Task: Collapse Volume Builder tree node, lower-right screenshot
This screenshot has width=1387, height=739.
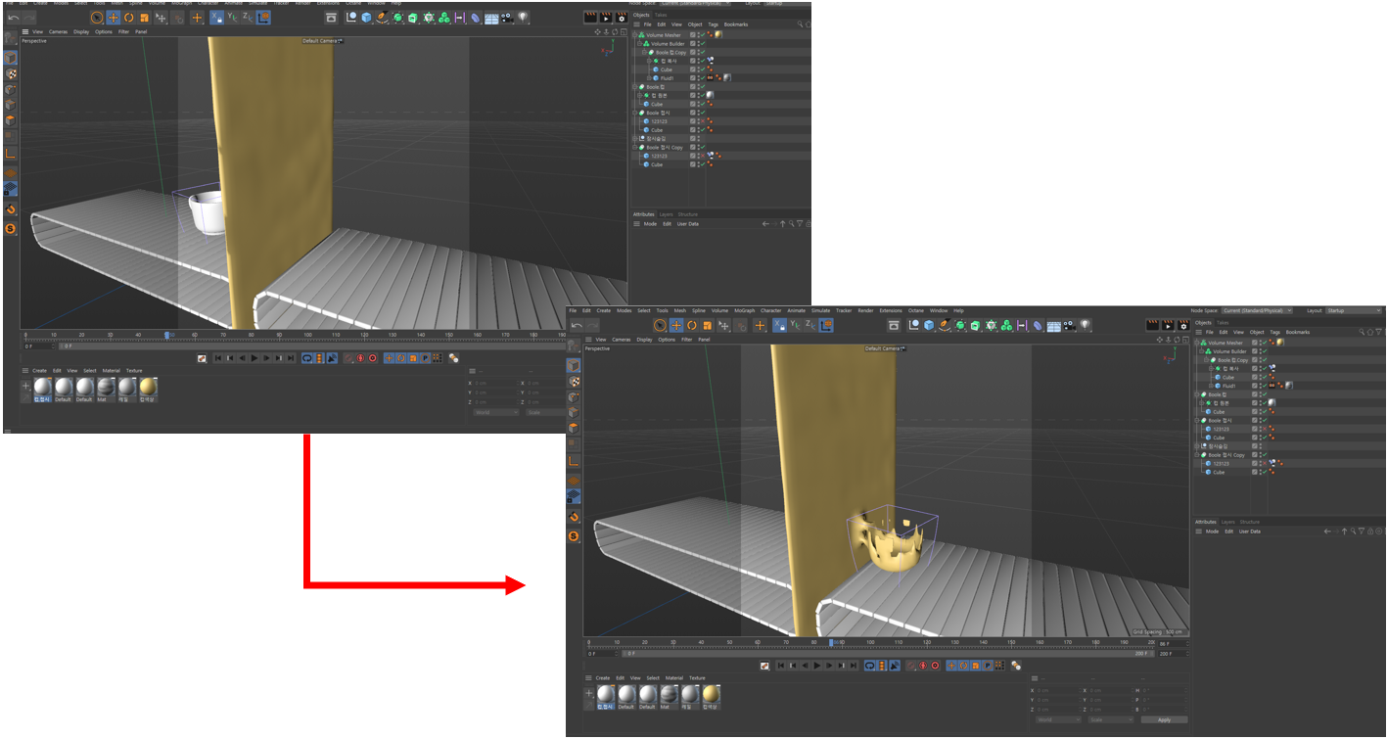Action: 1201,351
